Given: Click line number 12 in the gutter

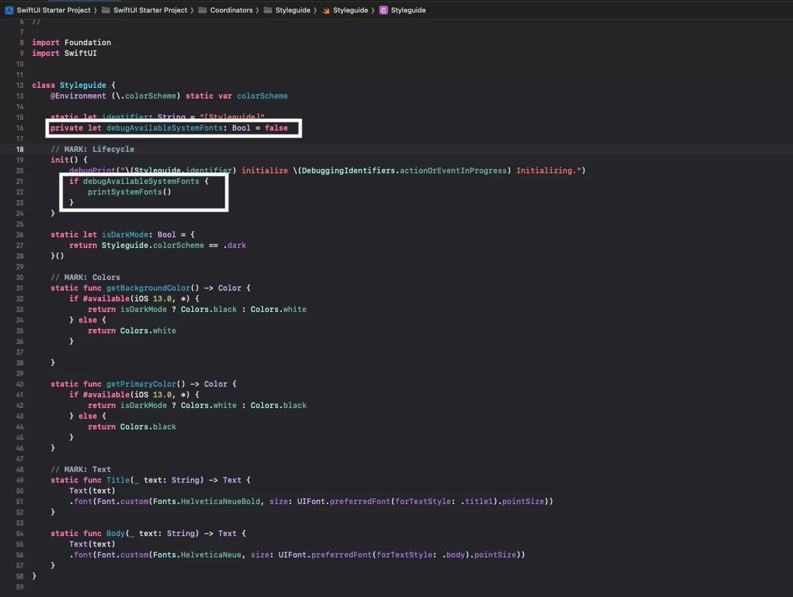Looking at the screenshot, I should click(19, 85).
